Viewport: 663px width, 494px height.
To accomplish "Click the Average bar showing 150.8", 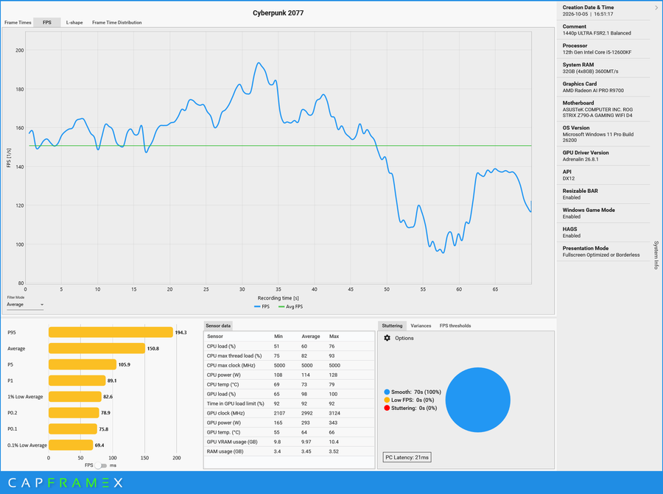I will (x=97, y=349).
